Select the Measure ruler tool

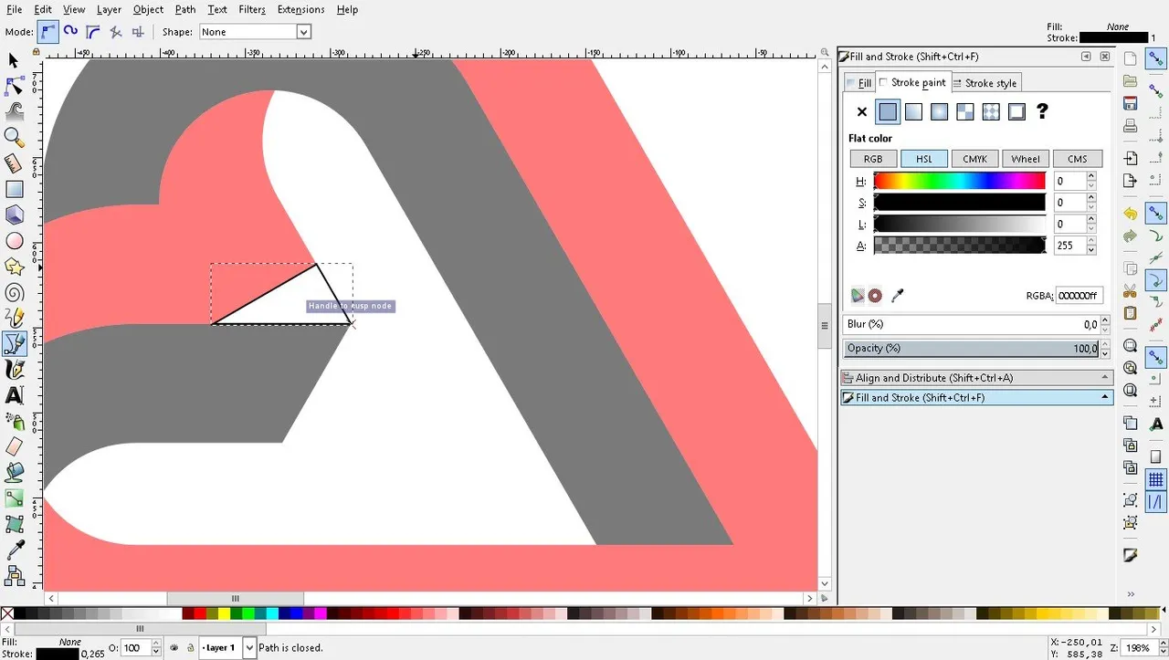(x=14, y=163)
